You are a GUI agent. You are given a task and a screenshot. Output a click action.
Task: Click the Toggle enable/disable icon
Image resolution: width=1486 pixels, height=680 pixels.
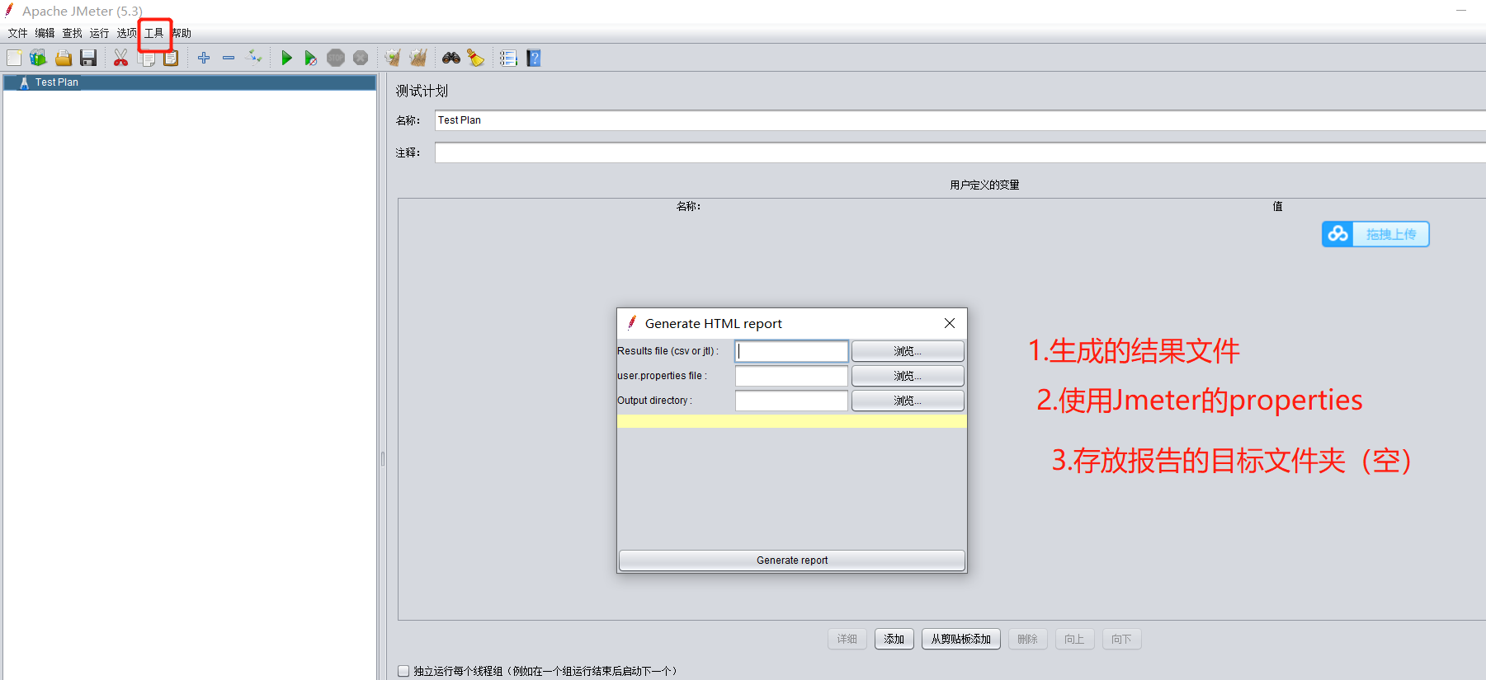[x=254, y=57]
